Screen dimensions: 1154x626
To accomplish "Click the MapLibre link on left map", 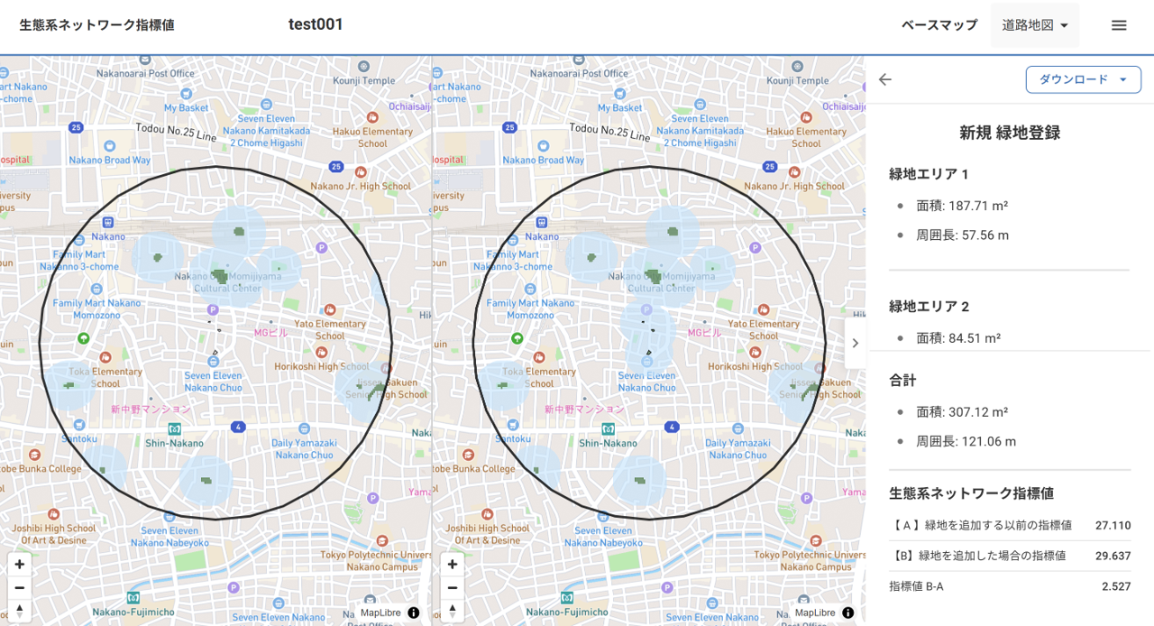I will coord(379,612).
